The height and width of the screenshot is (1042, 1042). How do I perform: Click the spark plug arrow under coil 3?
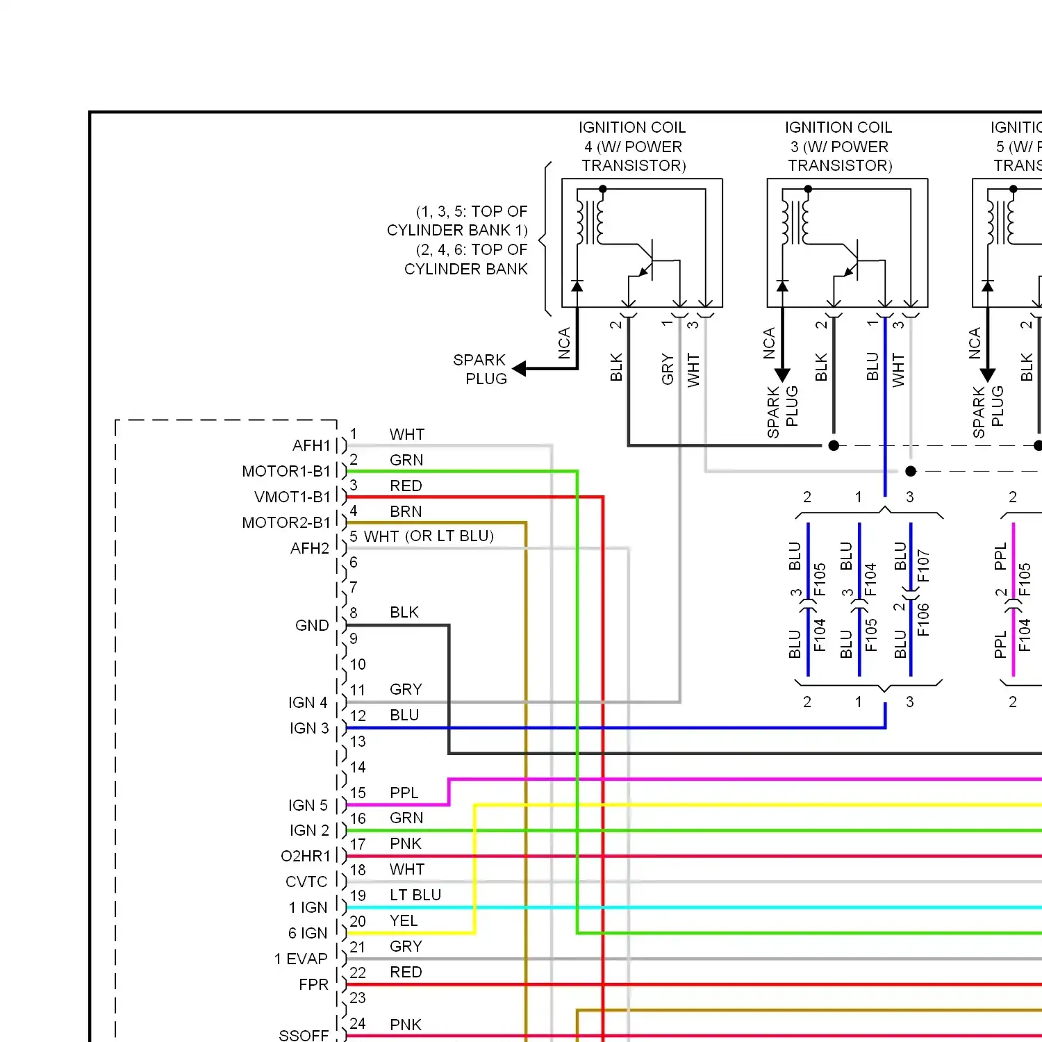click(x=782, y=375)
